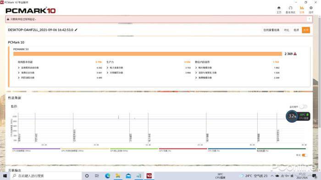The image size is (321, 180).
Task: Open PCMark 10 app in the taskbar
Action: point(149,176)
